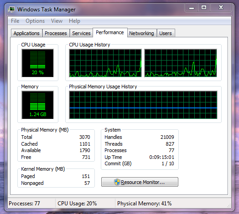The image size is (239, 214).
Task: Switch to the Applications tab
Action: click(x=26, y=33)
